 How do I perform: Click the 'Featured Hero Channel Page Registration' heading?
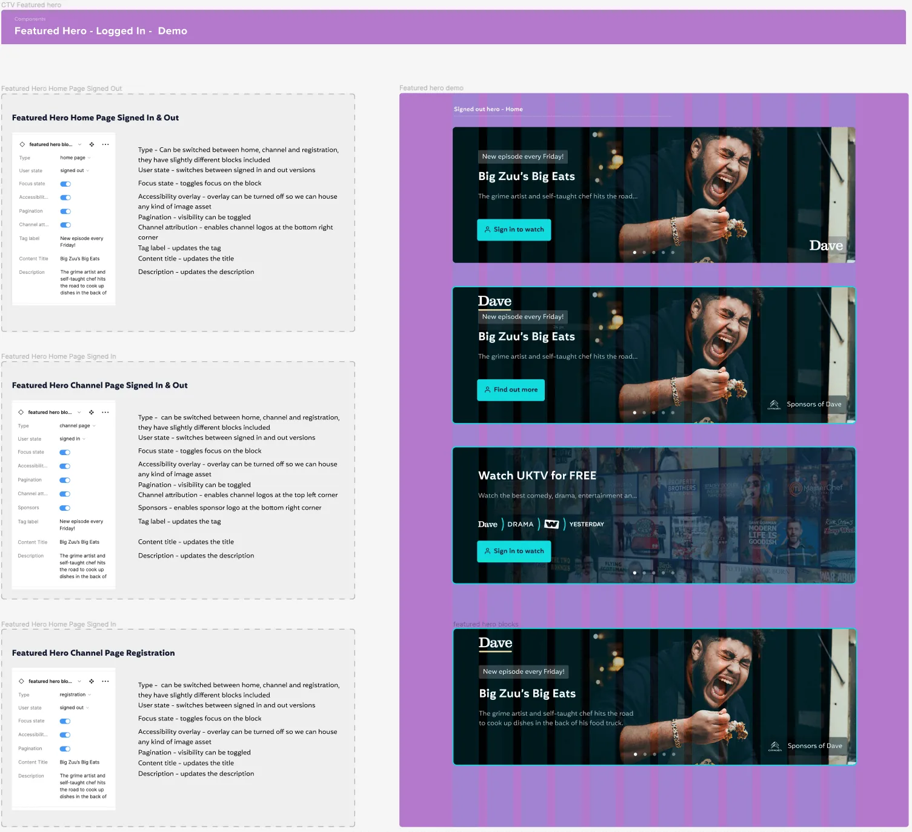click(x=93, y=653)
